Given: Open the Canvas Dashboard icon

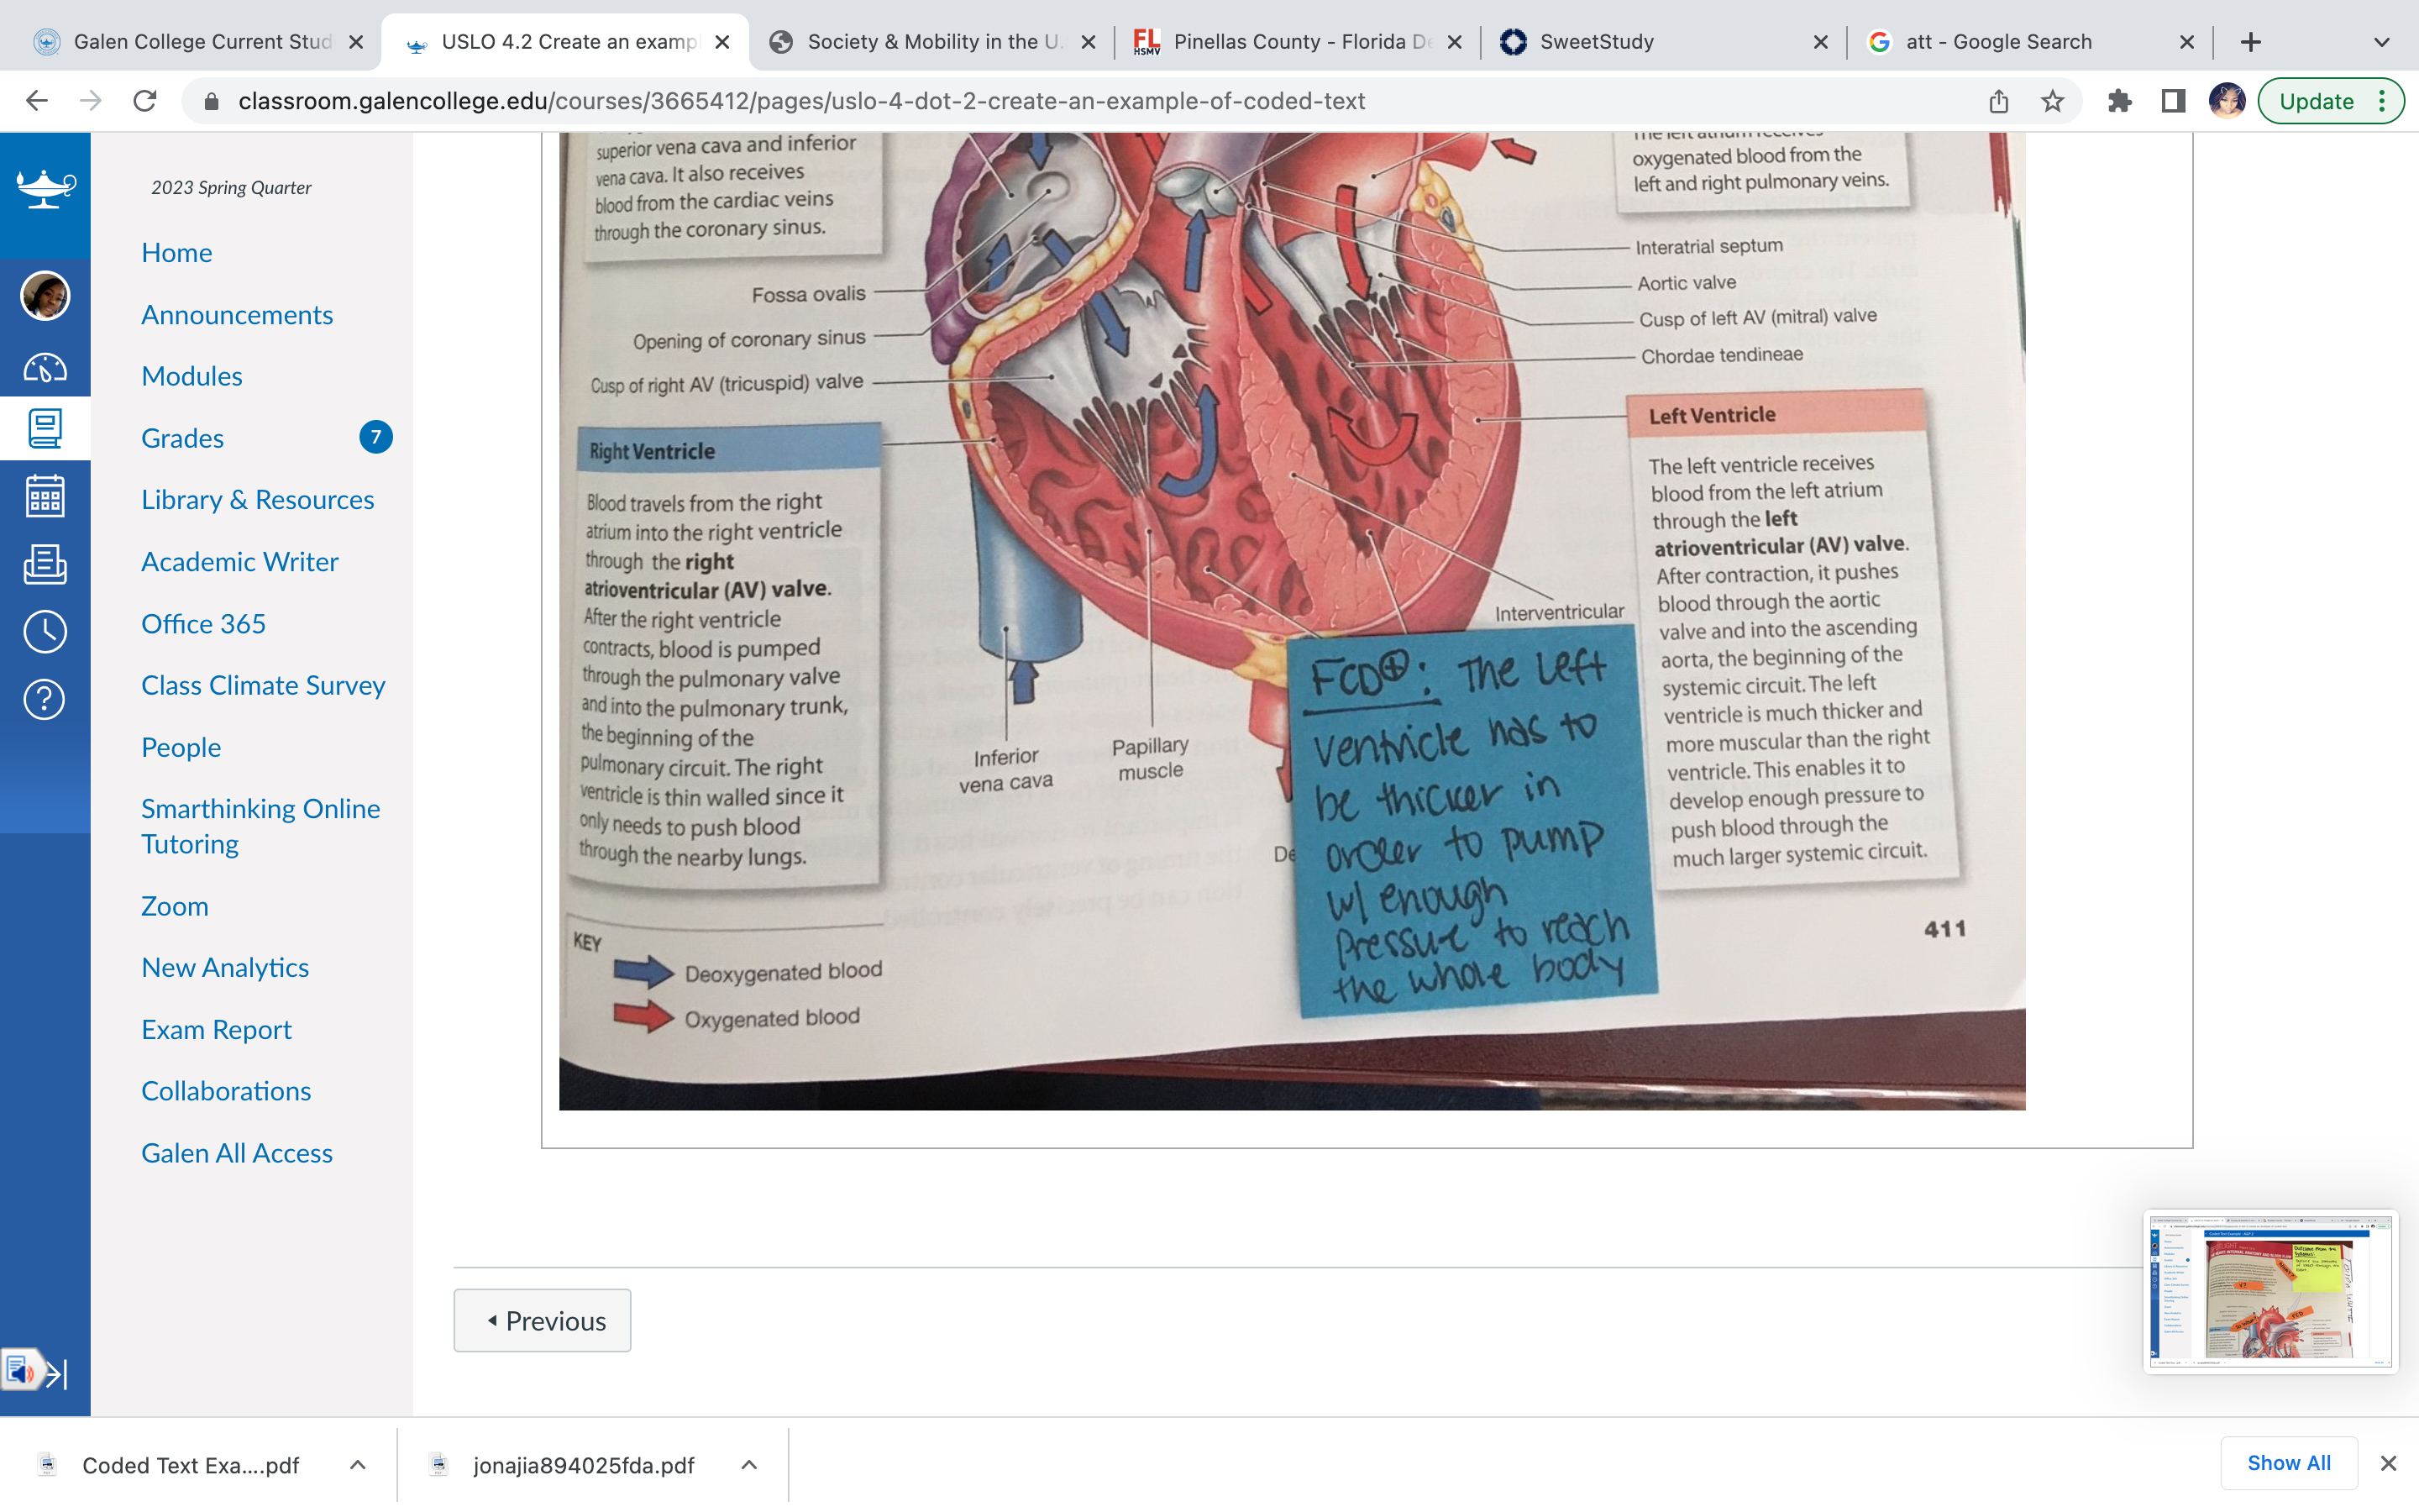Looking at the screenshot, I should [x=45, y=369].
